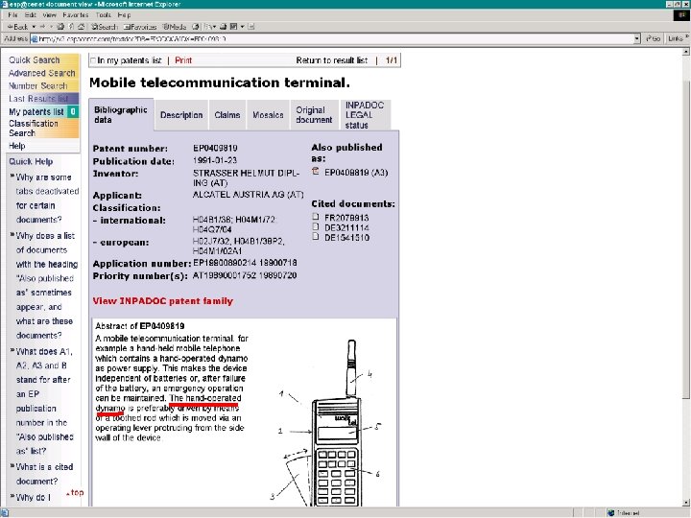Click the Edit page icon in toolbar
This screenshot has height=518, width=691.
click(x=234, y=27)
